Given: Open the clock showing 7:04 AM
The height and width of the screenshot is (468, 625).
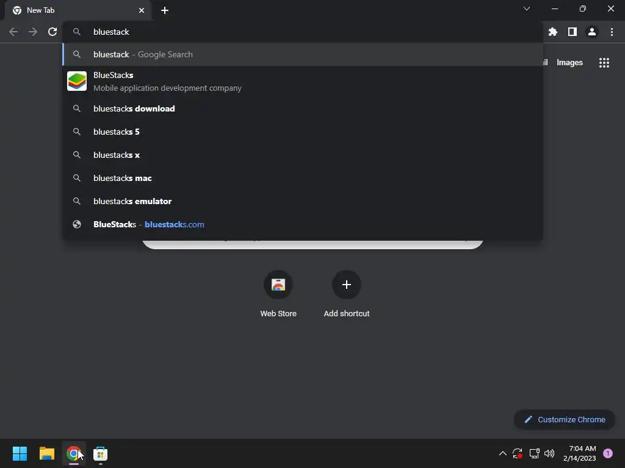Looking at the screenshot, I should point(579,453).
